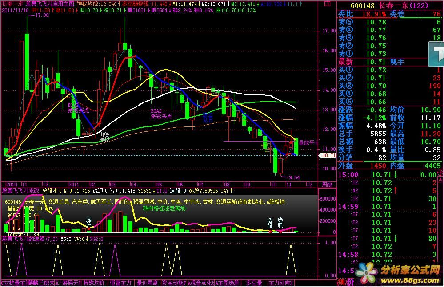Click the 最高 11.20 value

431,134
